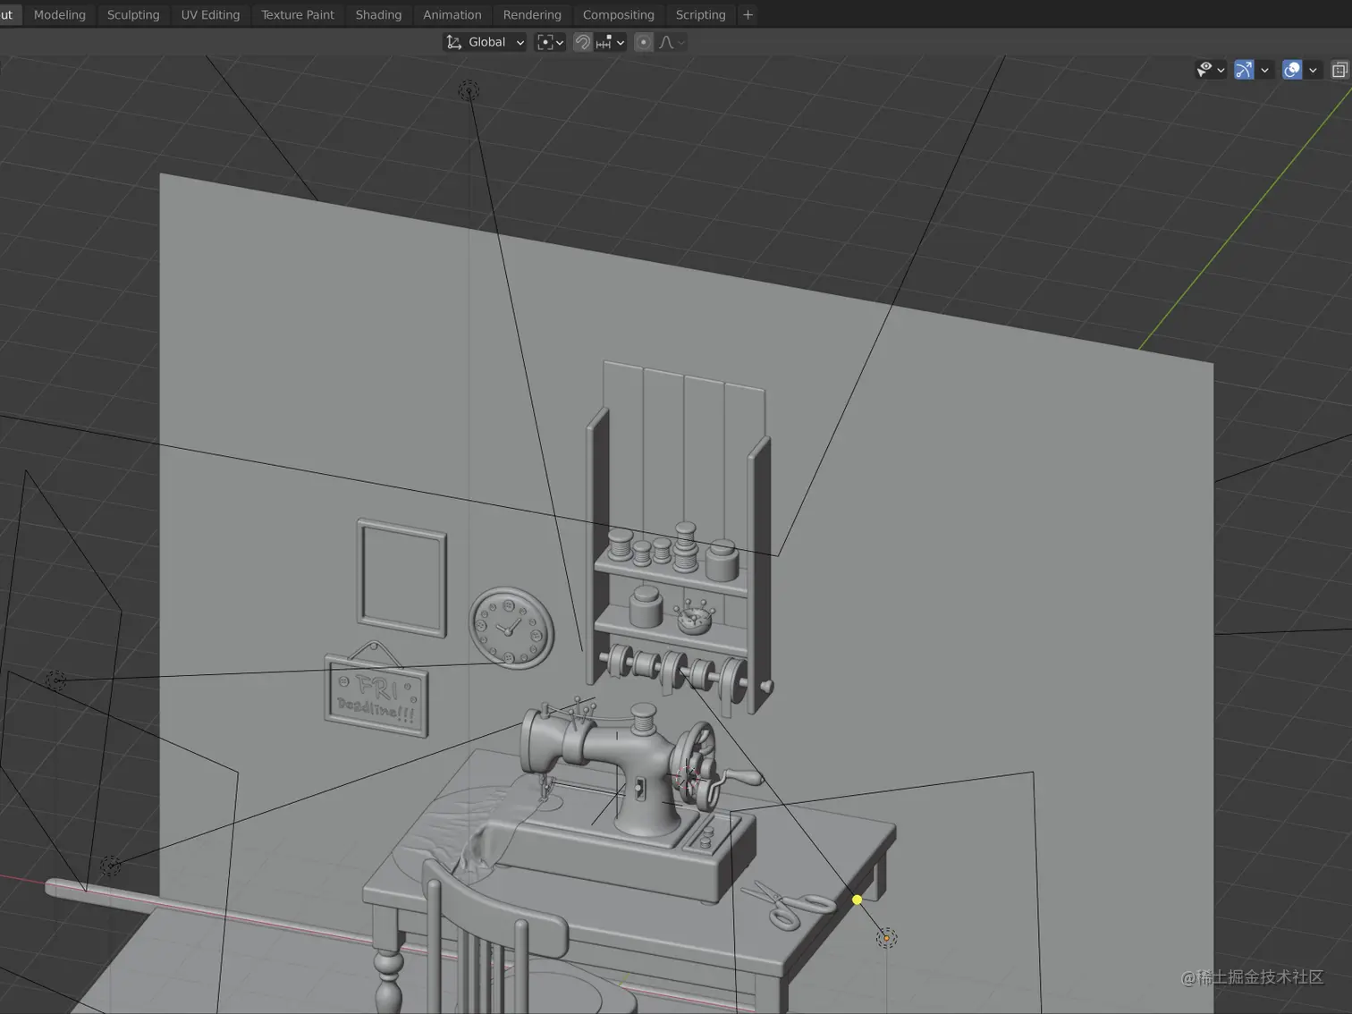Screen dimensions: 1352x1014
Task: Toggle X-Ray view mode
Action: pos(1339,70)
